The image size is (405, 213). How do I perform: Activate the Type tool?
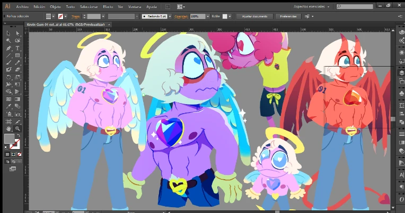(17, 48)
